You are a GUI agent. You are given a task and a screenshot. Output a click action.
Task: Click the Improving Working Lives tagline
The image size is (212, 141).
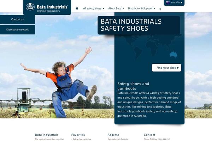[x=48, y=11]
